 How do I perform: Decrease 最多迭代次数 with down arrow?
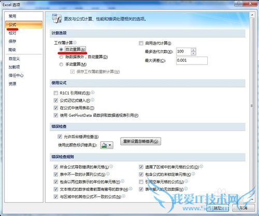pos(193,53)
